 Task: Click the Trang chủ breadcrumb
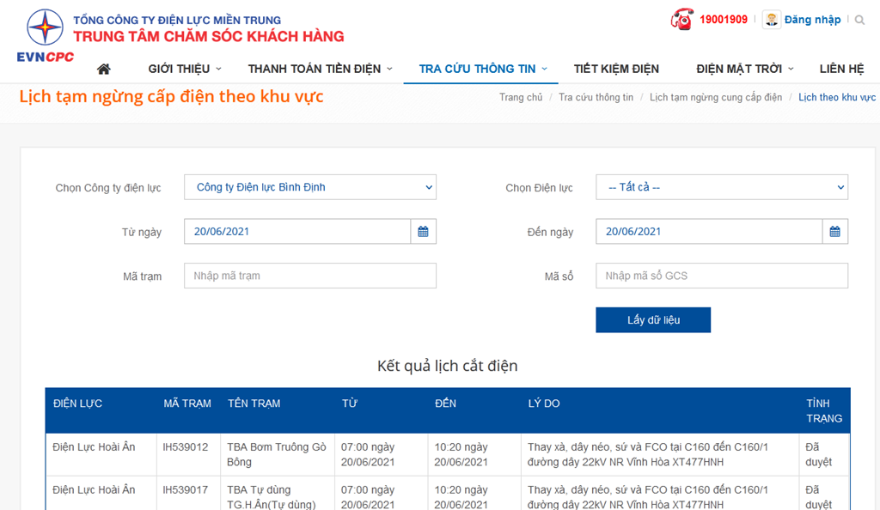(521, 98)
